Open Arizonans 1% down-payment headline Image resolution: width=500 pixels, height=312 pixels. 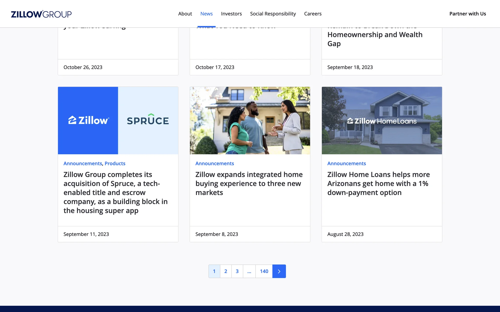click(378, 184)
